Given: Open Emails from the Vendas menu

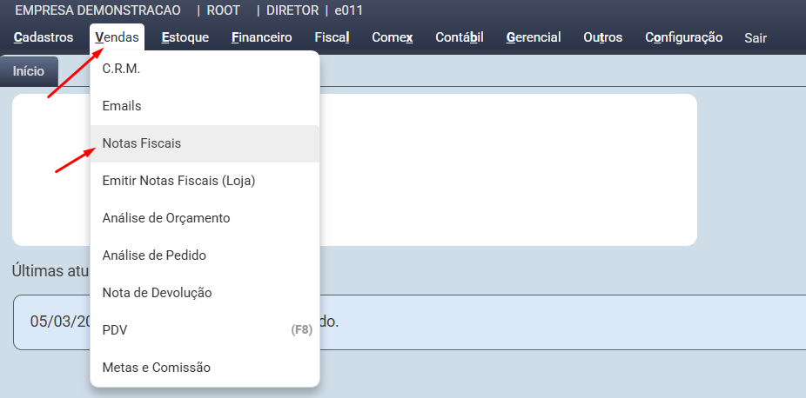Looking at the screenshot, I should pos(121,106).
